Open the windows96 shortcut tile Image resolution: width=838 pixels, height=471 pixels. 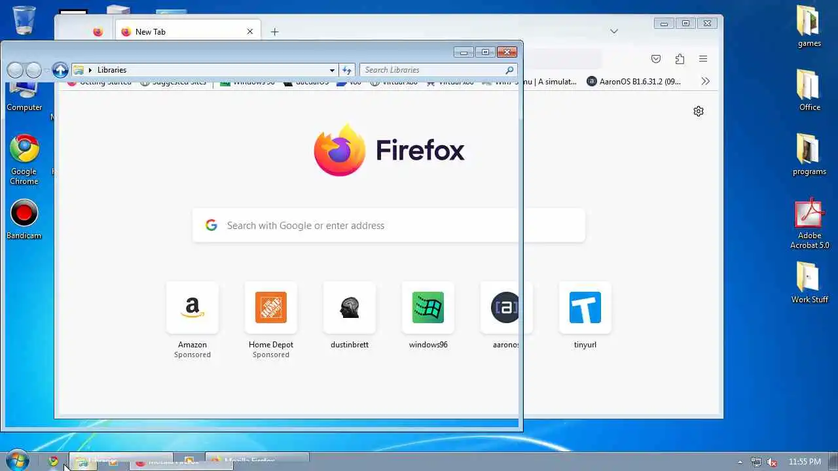pyautogui.click(x=428, y=307)
